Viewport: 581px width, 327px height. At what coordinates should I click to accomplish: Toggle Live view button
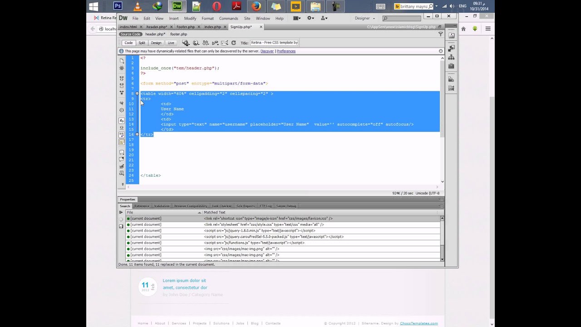171,43
